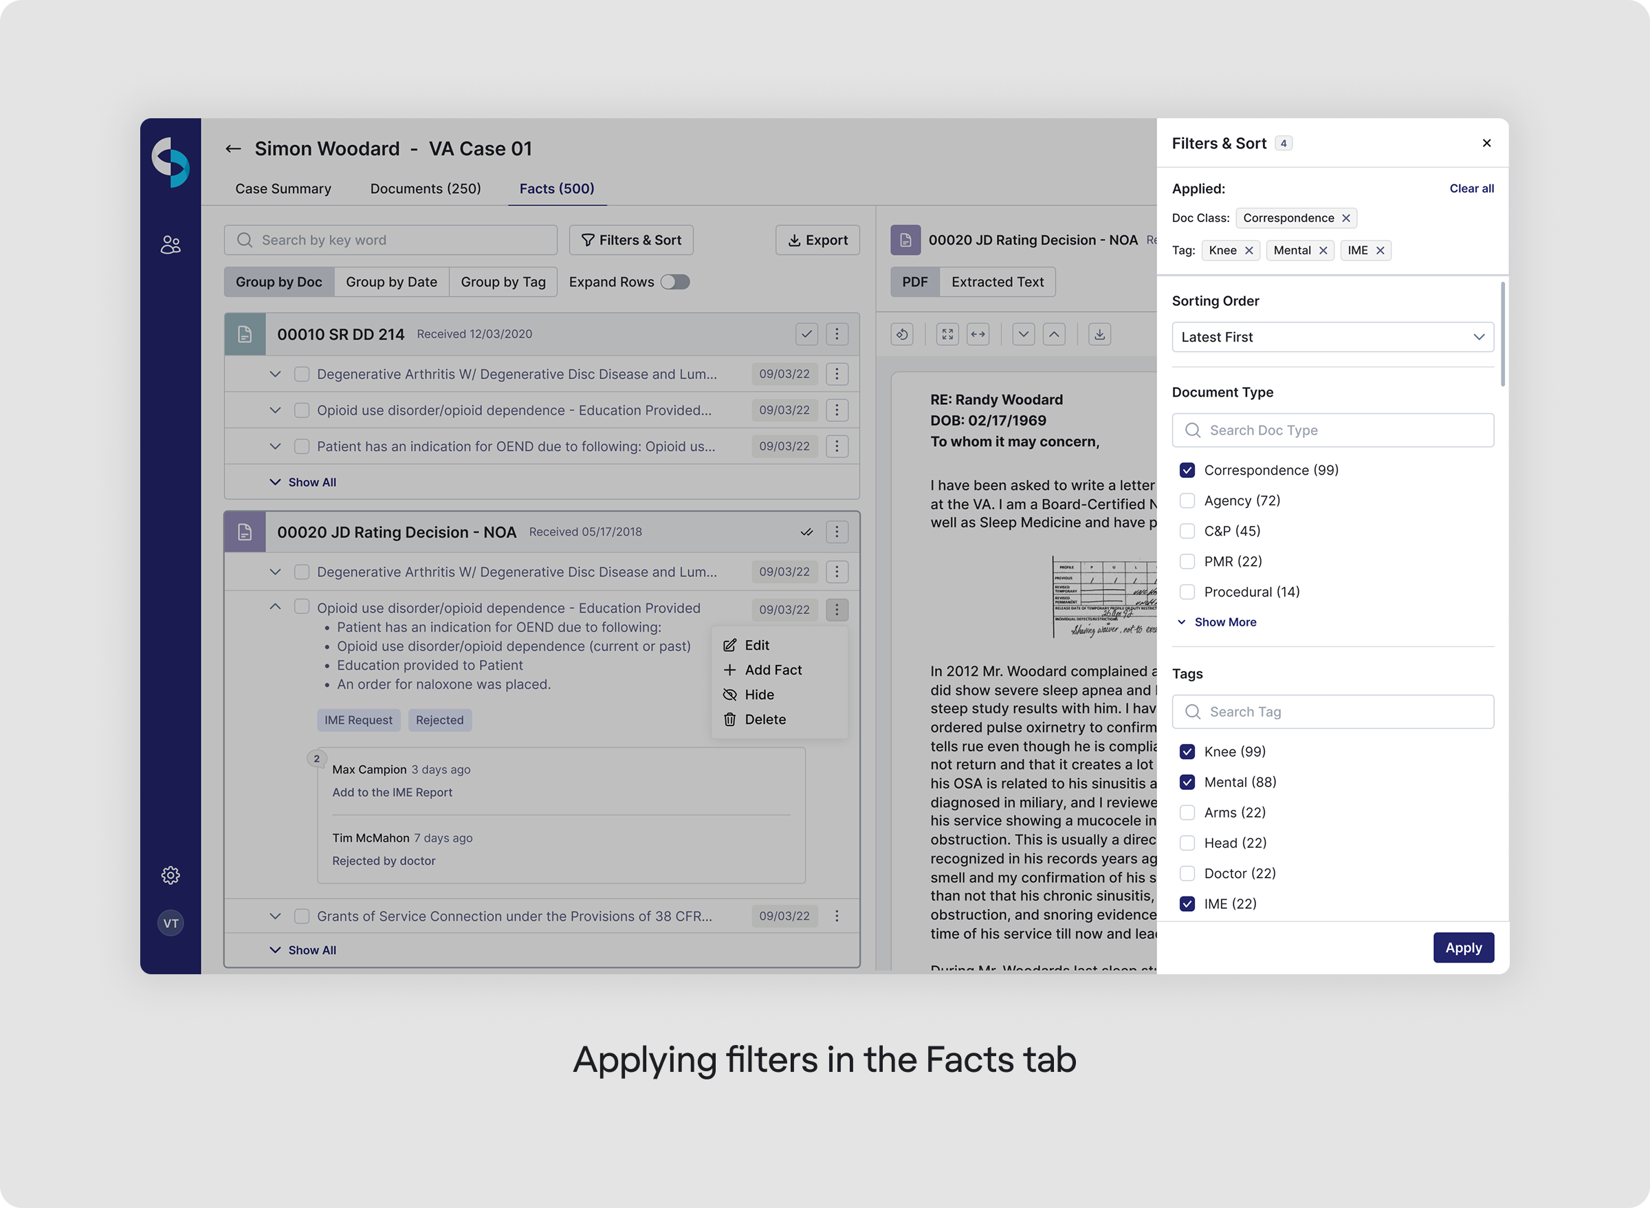Focus the Search by key word field
This screenshot has width=1650, height=1208.
(390, 240)
